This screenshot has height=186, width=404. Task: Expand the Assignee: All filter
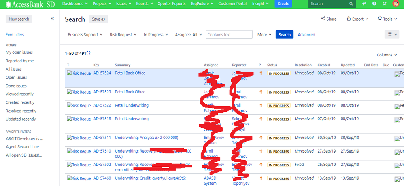pyautogui.click(x=188, y=35)
